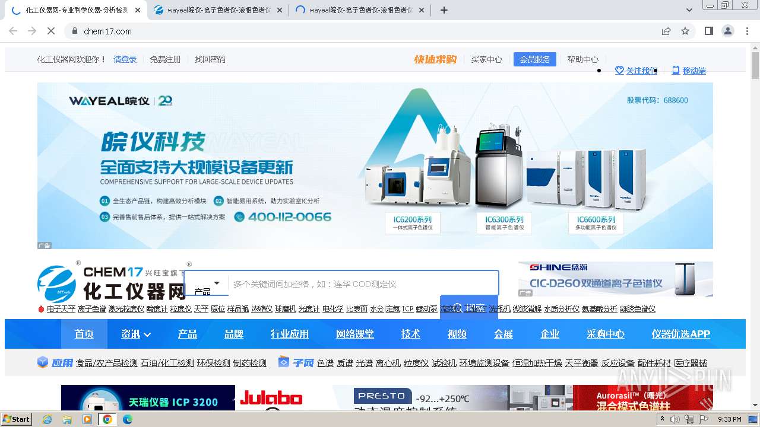Click the CHEM17 化工仪器网 logo

[112, 283]
